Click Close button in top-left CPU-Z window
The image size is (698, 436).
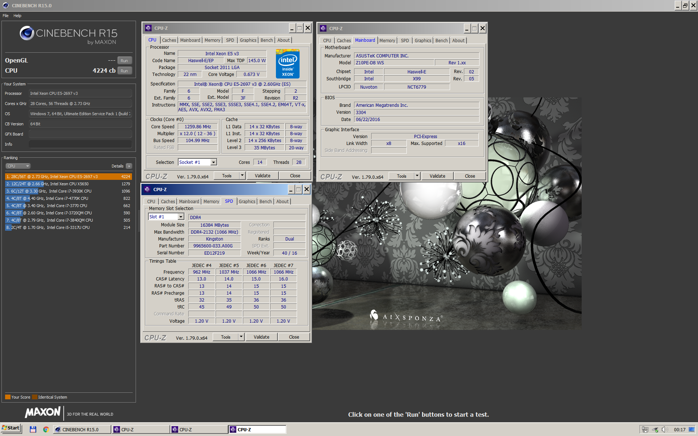pyautogui.click(x=295, y=176)
